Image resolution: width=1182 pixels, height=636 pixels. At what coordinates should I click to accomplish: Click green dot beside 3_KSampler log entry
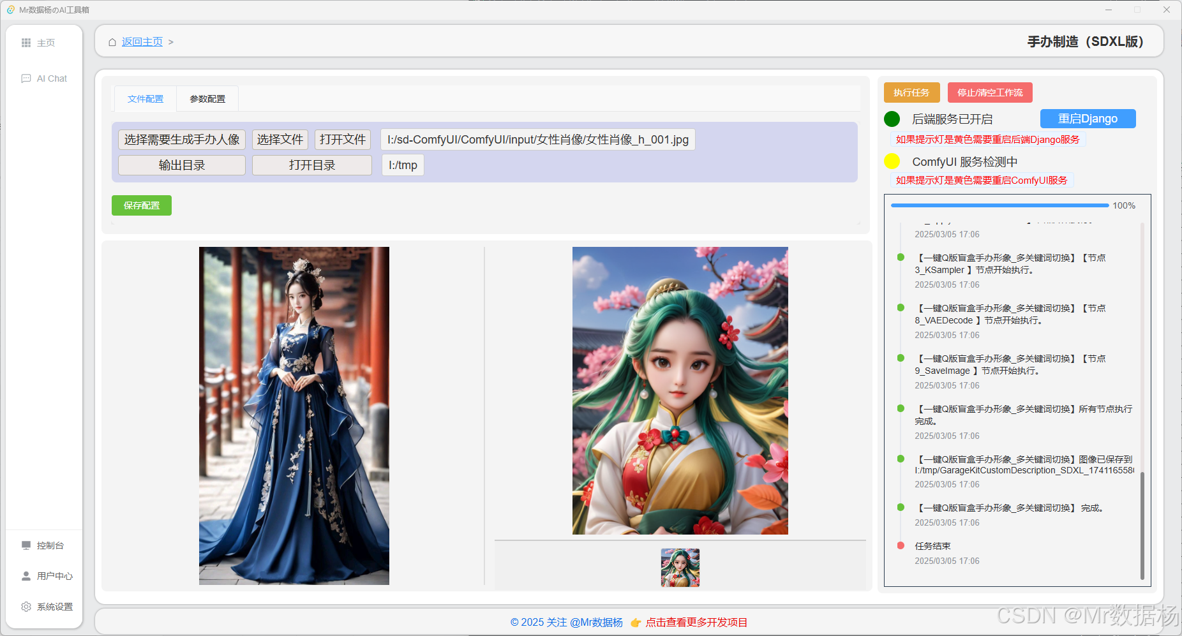(x=901, y=257)
